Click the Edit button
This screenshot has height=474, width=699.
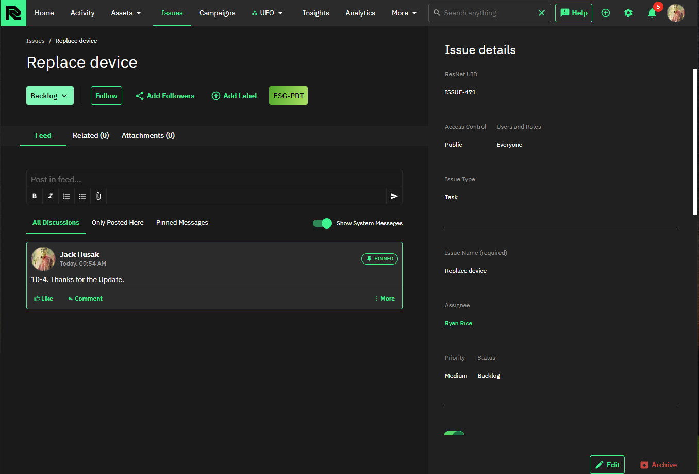pyautogui.click(x=607, y=465)
